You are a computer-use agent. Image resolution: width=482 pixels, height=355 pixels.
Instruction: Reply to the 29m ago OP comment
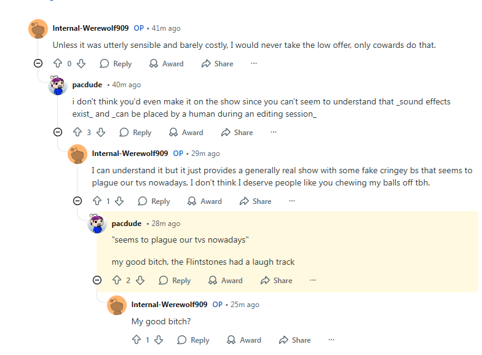coord(154,201)
